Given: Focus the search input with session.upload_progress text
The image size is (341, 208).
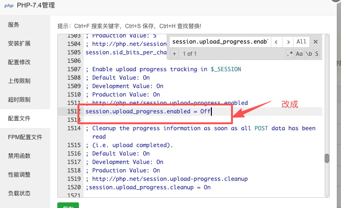Looking at the screenshot, I should point(220,42).
